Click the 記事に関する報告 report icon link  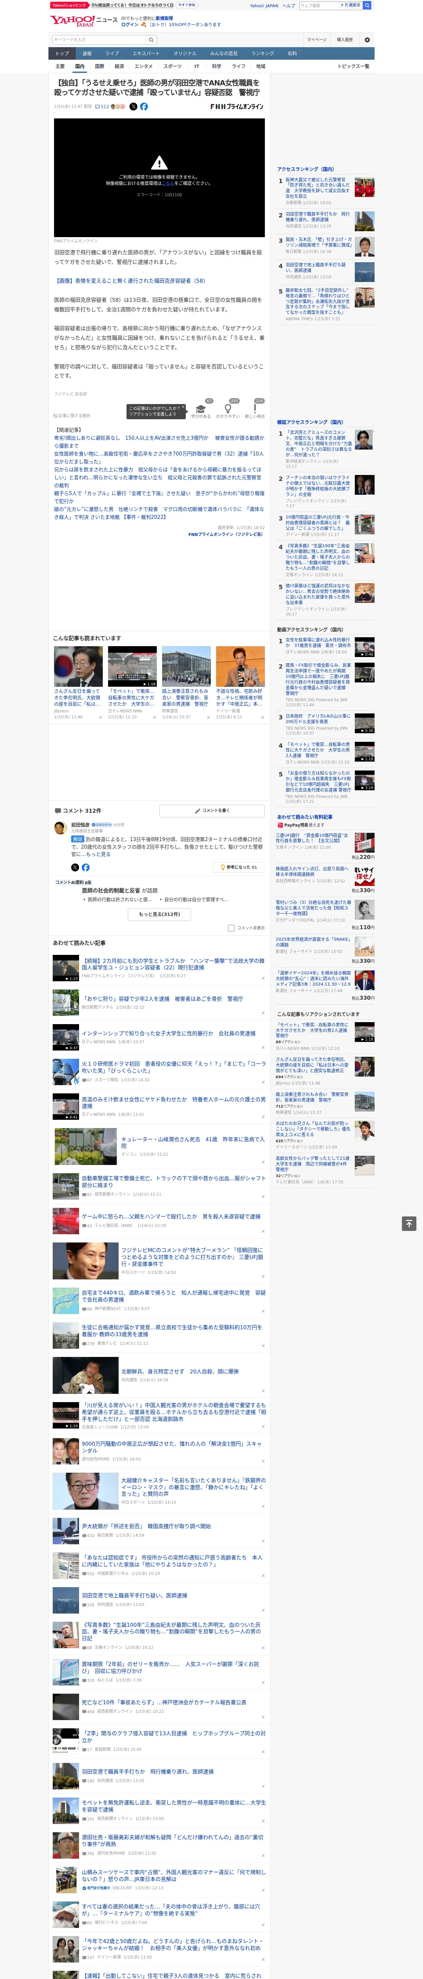point(71,416)
